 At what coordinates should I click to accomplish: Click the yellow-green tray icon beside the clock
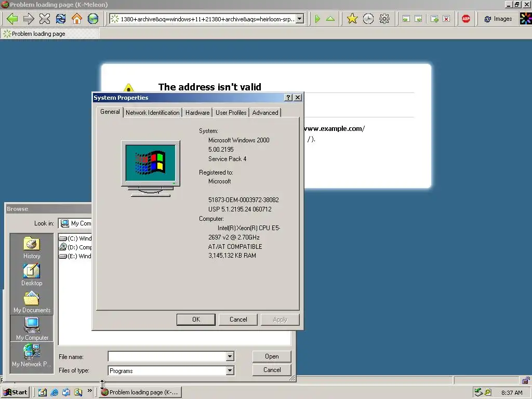click(x=488, y=392)
